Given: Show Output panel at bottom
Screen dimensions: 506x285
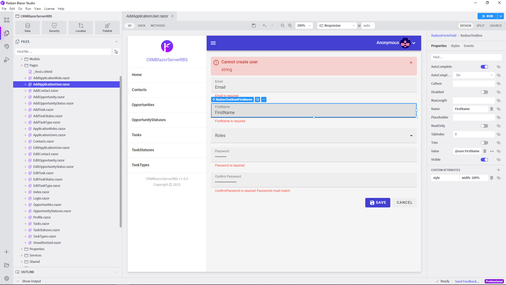Looking at the screenshot, I should pyautogui.click(x=29, y=281).
